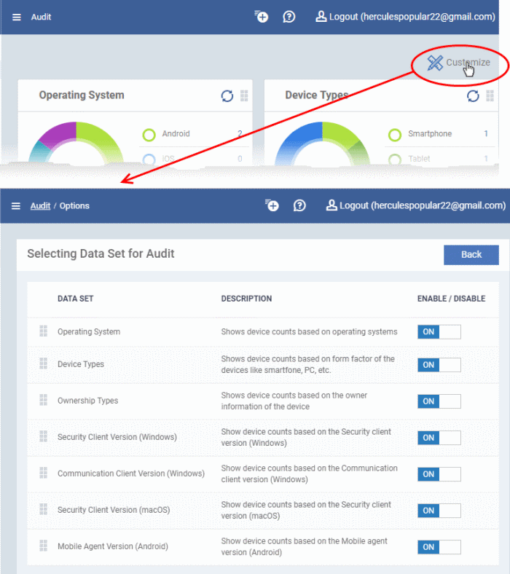
Task: Click the Mobile Agent Version (Android) drag handle
Action: coord(44,546)
